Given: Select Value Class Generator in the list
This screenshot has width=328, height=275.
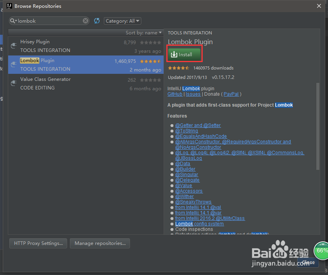Looking at the screenshot, I should pos(86,83).
